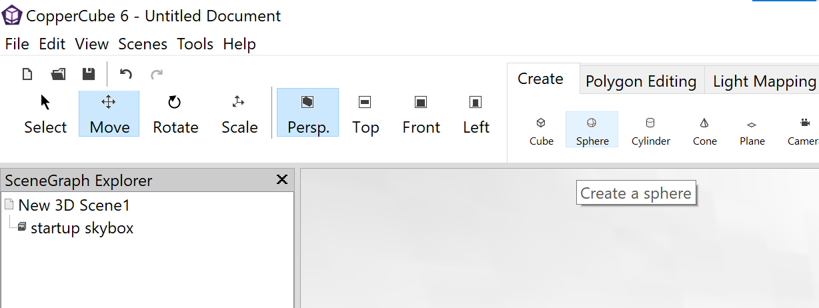Screen dimensions: 819x308
Task: Select the startup skybox node
Action: [82, 228]
